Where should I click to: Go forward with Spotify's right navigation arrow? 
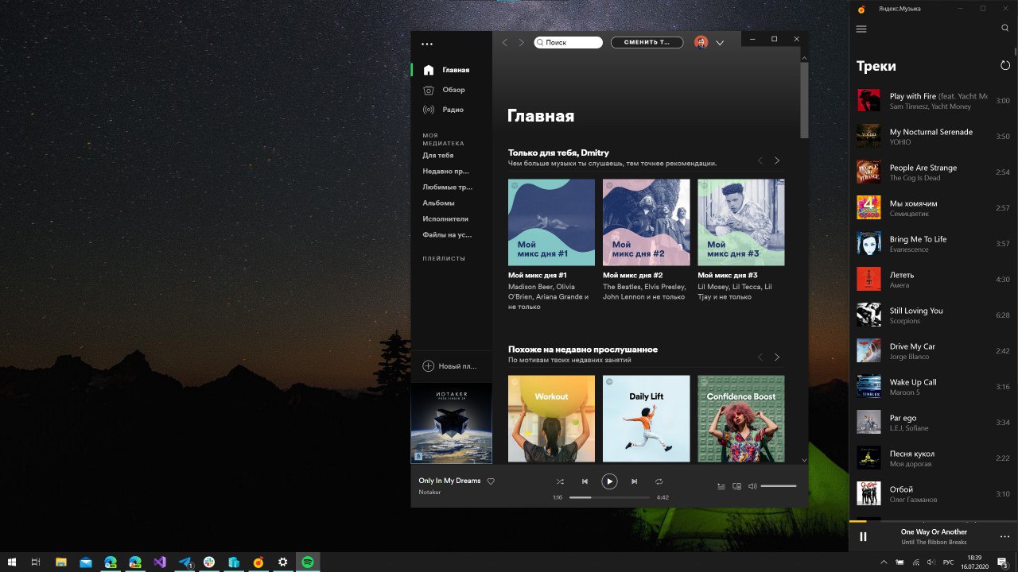[x=522, y=43]
